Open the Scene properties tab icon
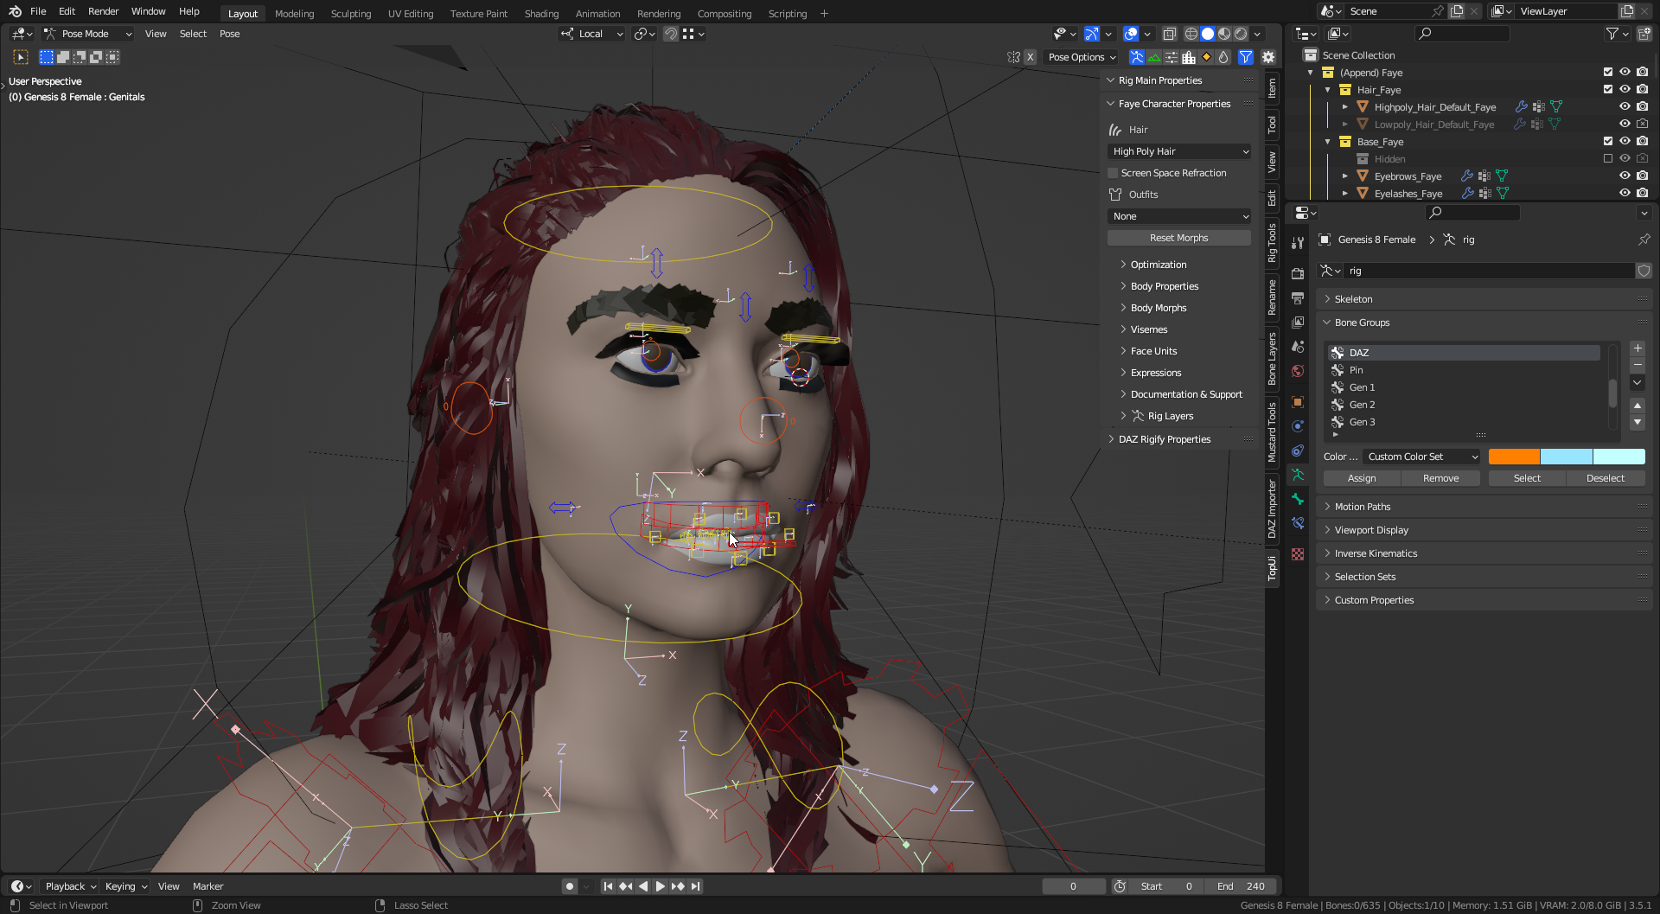The image size is (1660, 914). tap(1298, 346)
